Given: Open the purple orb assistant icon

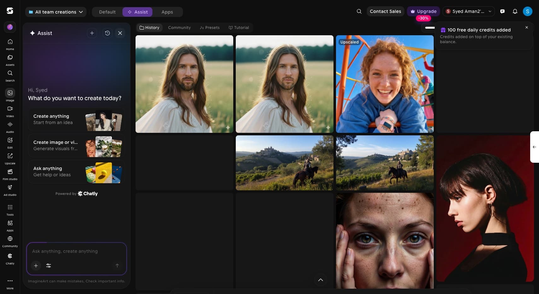Looking at the screenshot, I should [x=10, y=27].
